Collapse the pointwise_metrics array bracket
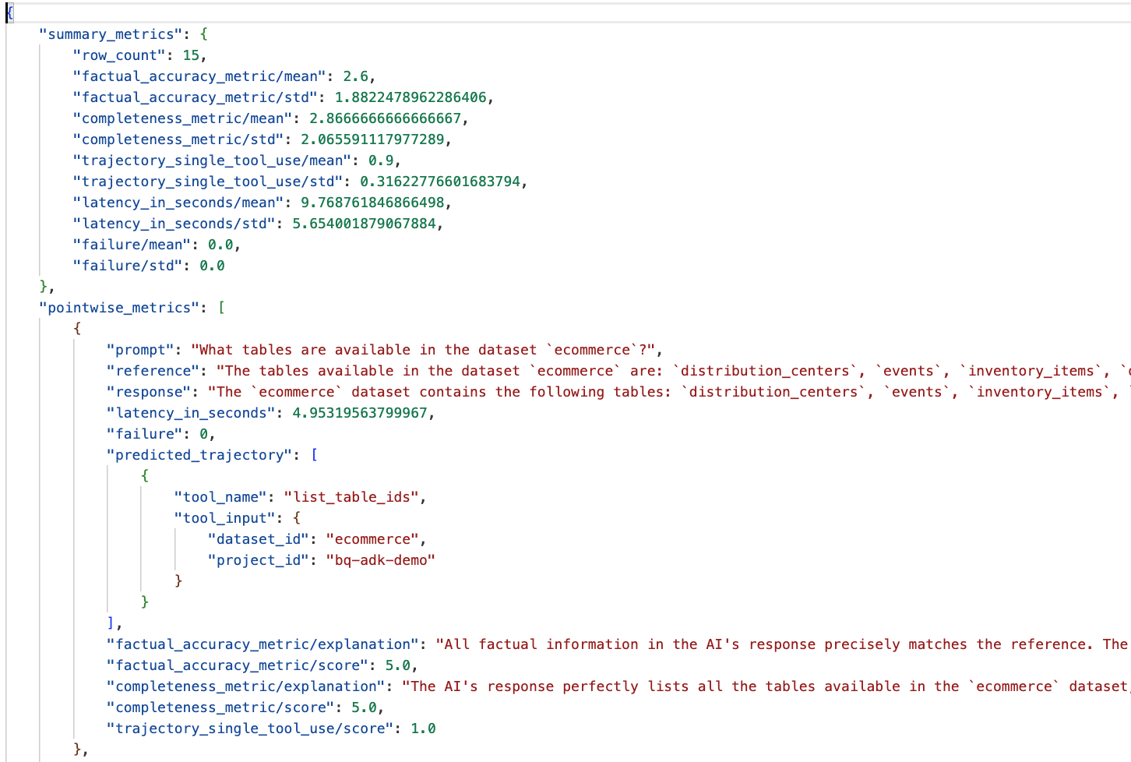This screenshot has width=1131, height=762. tap(221, 307)
